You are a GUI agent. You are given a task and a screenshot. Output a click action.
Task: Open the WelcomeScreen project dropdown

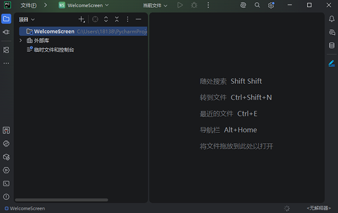point(83,6)
